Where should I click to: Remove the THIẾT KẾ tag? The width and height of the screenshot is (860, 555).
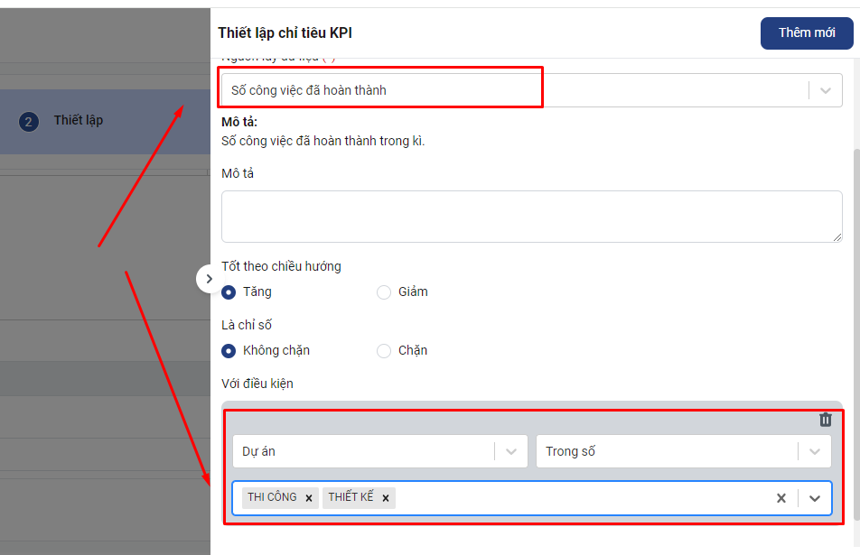click(x=385, y=498)
